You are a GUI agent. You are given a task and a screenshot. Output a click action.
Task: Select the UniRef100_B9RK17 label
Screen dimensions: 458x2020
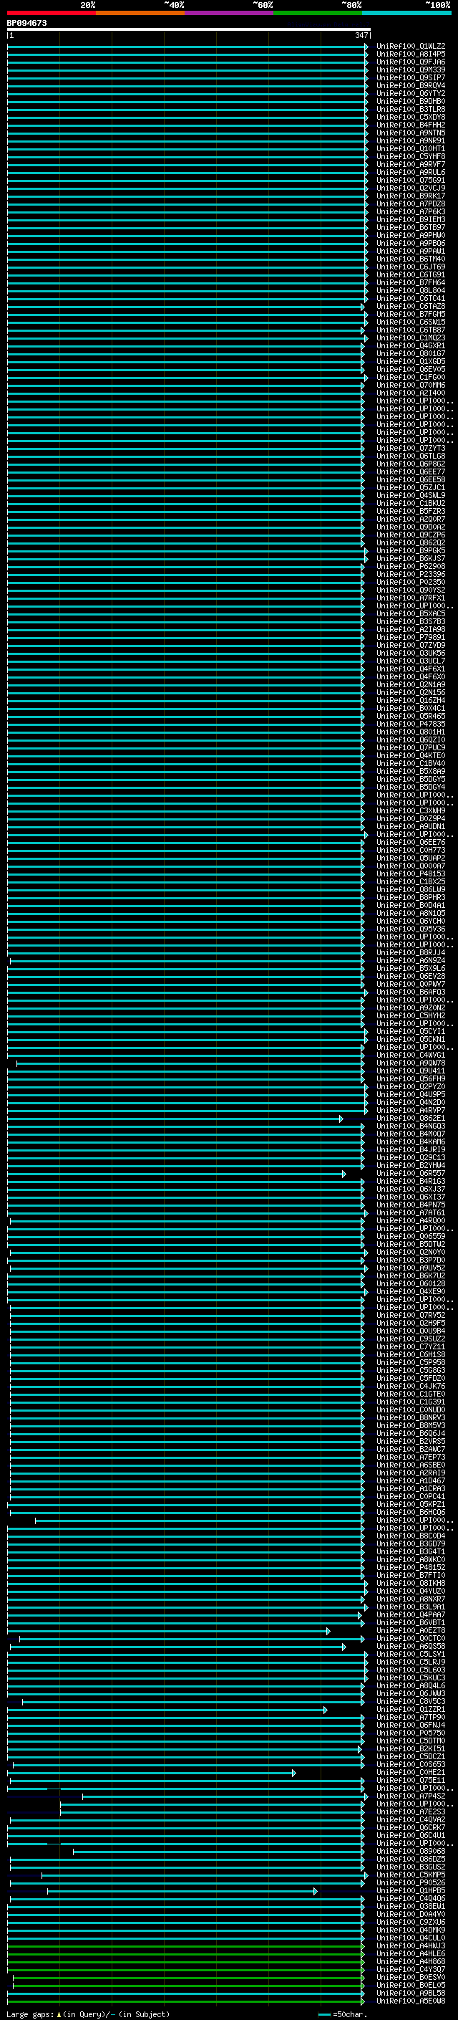(411, 196)
